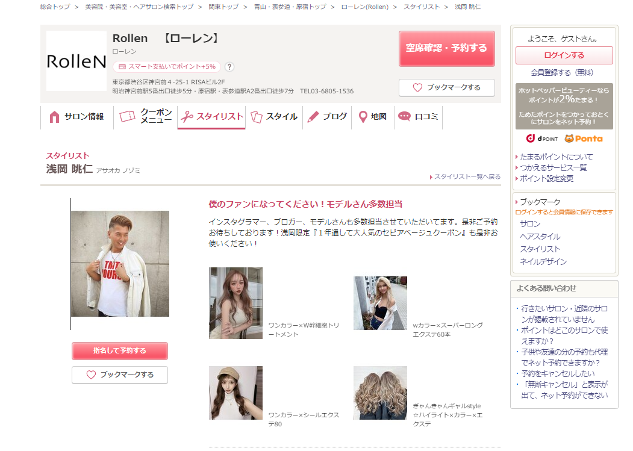The height and width of the screenshot is (451, 633).
Task: Click the 指名して予約する button
Action: click(119, 351)
